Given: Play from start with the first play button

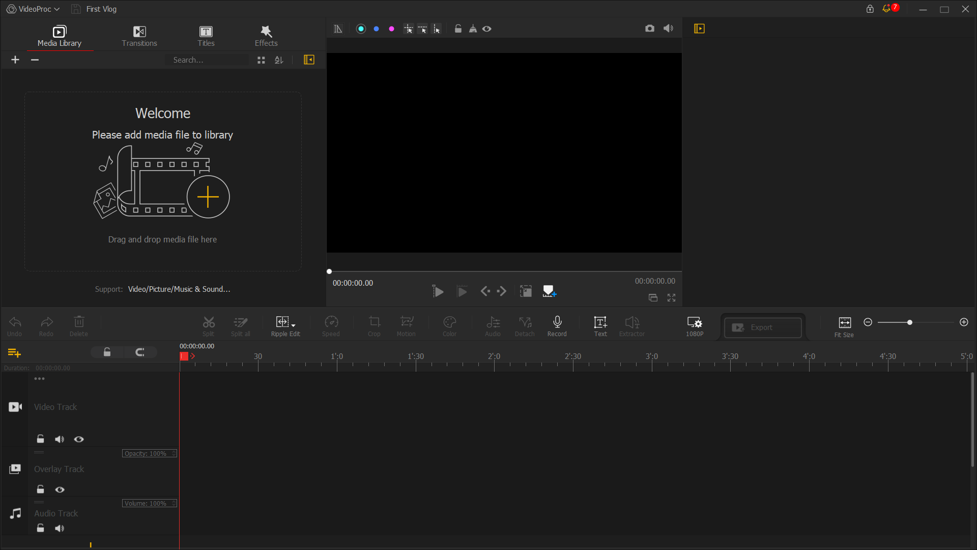Looking at the screenshot, I should 438,291.
